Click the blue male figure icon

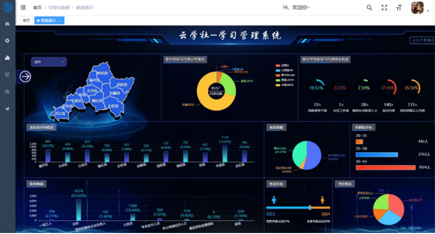(274, 200)
